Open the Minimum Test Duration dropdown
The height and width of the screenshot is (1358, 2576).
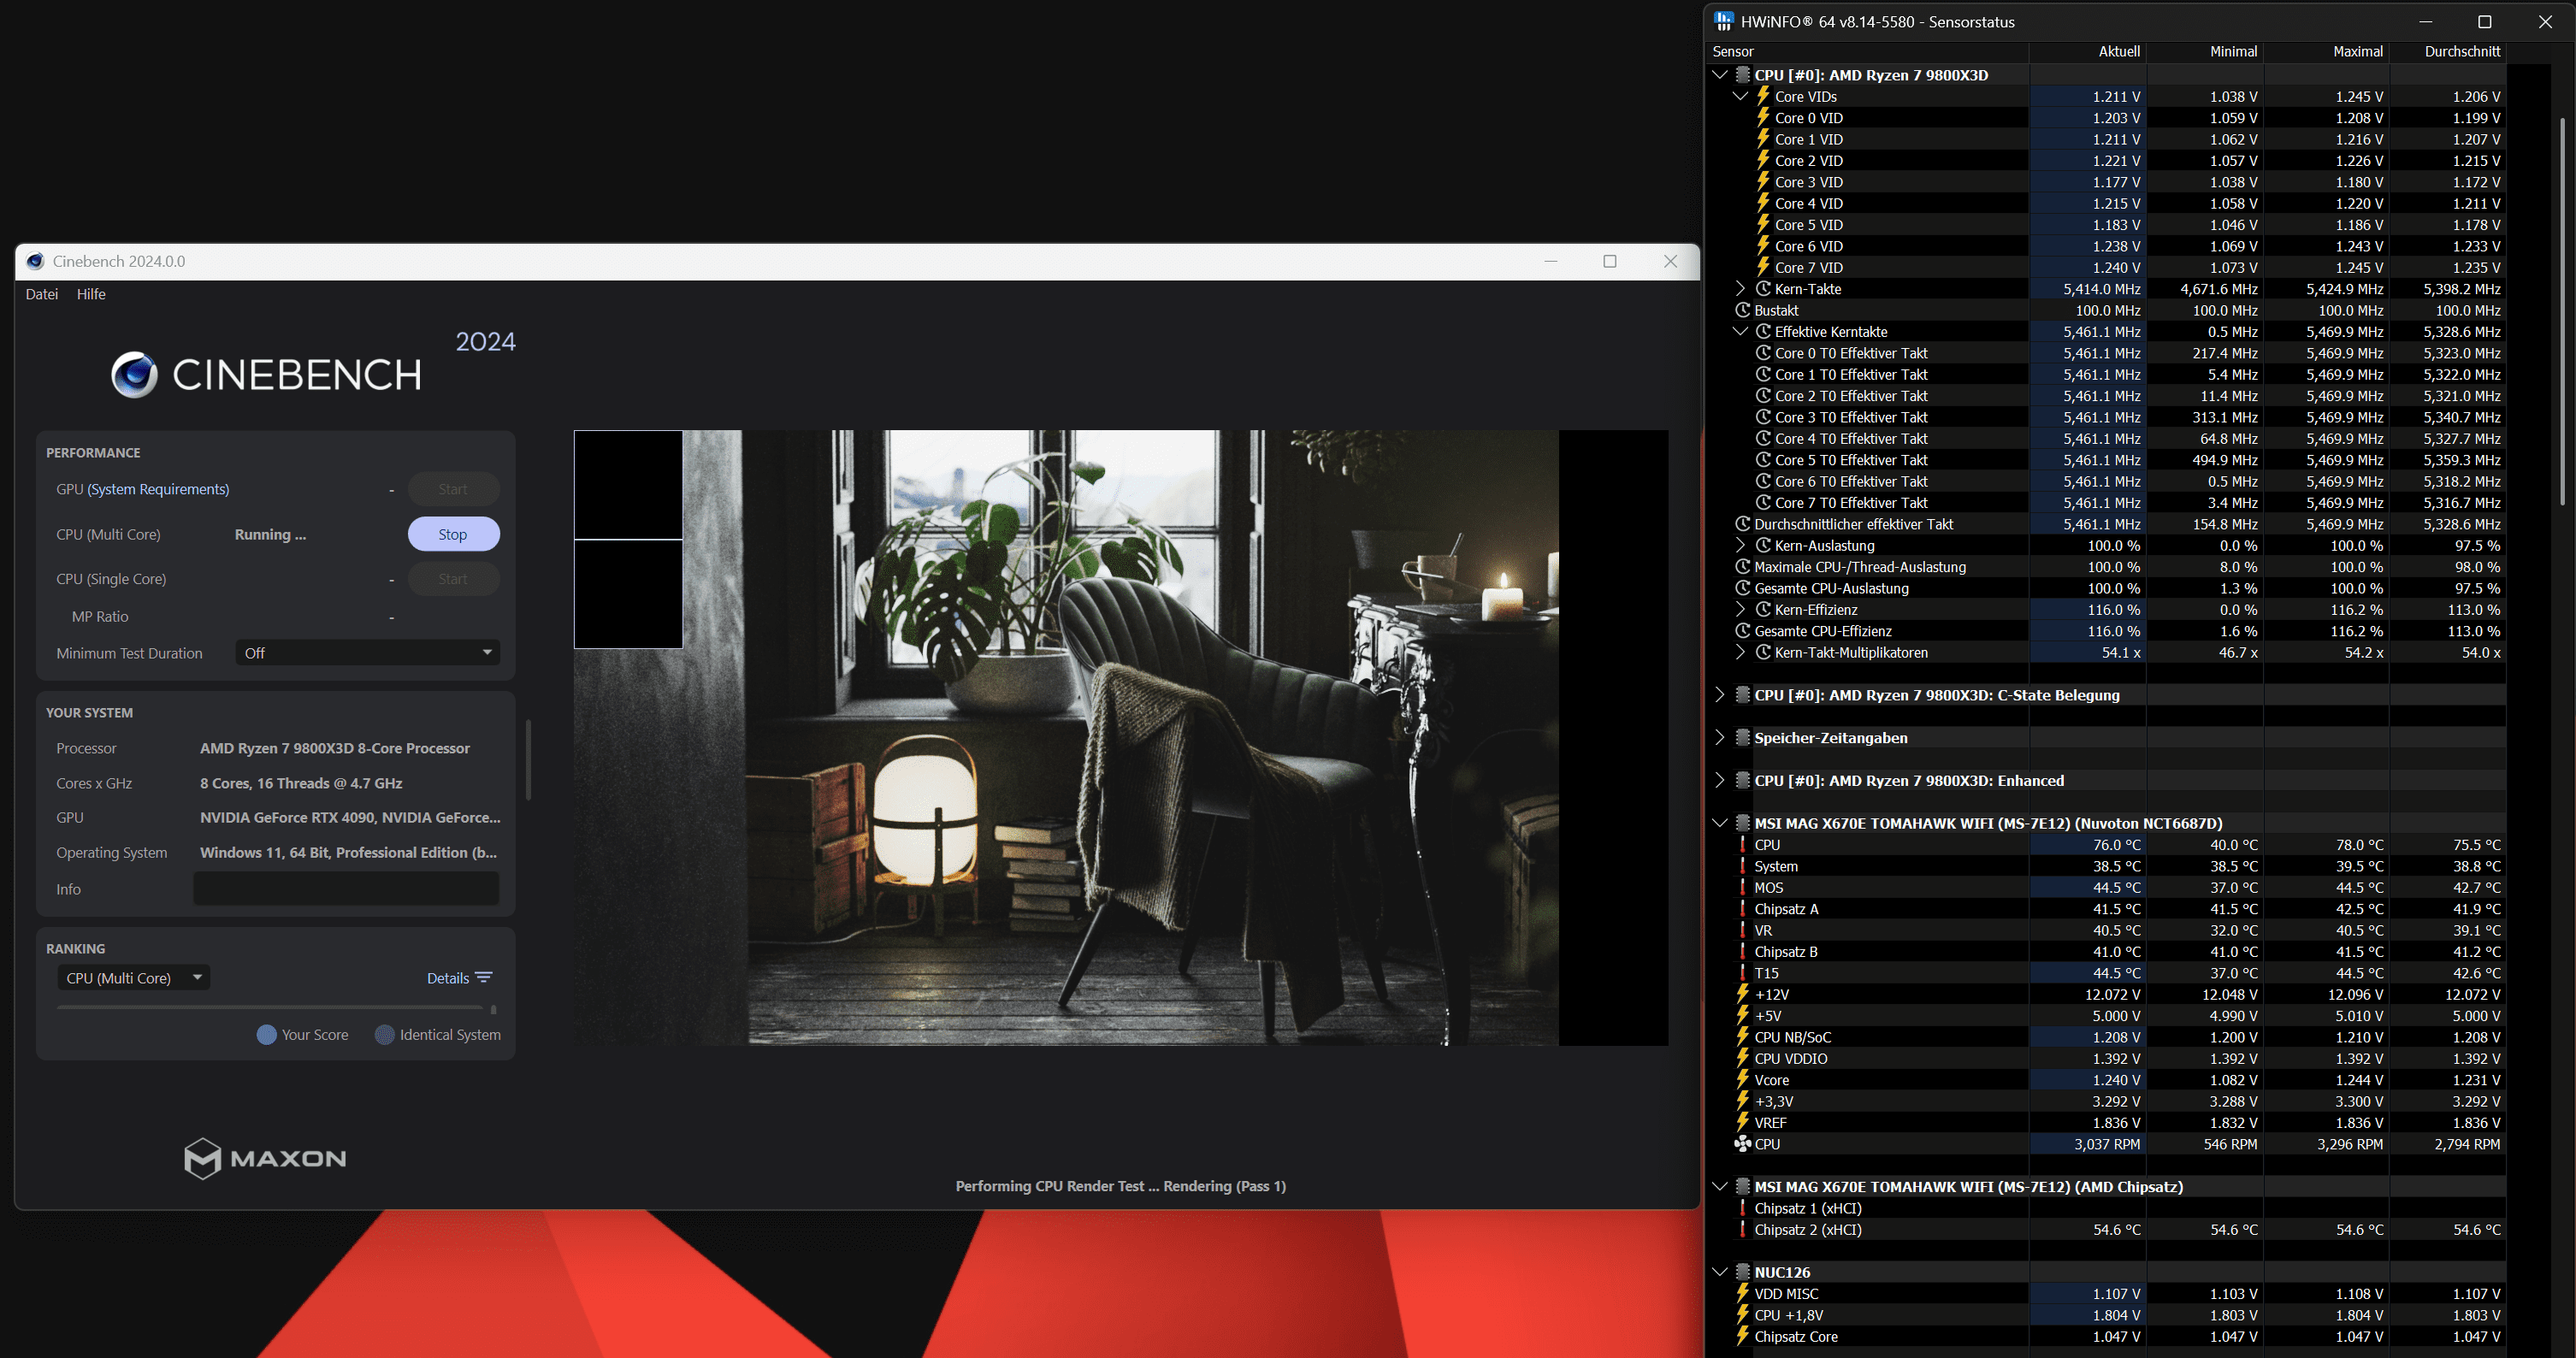(x=367, y=653)
